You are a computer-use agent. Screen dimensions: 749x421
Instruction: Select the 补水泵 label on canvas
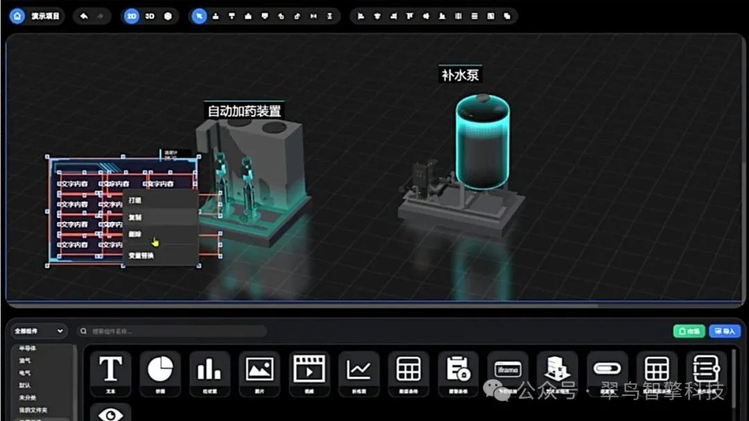(460, 75)
